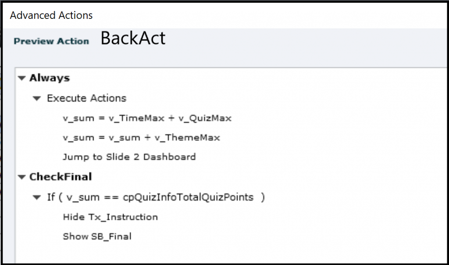
Task: Click the BackAct action name
Action: tap(133, 39)
